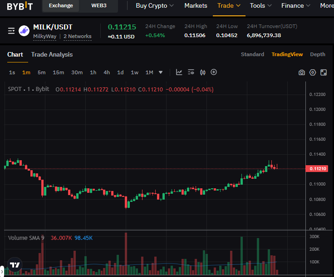Viewport: 334px width, 277px height.
Task: Click MILK/USDT pair name
Action: pyautogui.click(x=53, y=27)
